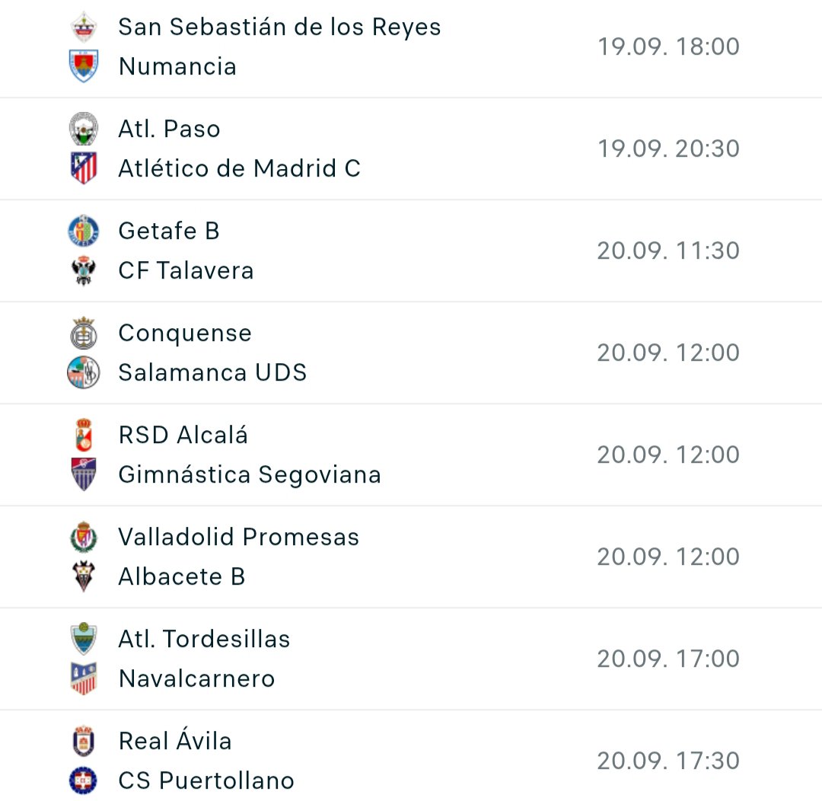Click the CF Talavera eagle crest
Screen dimensions: 822x801
pos(84,270)
